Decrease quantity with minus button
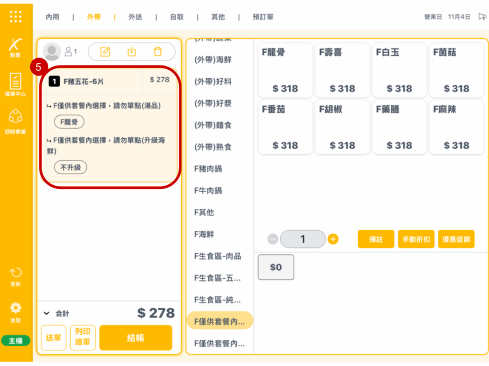Image resolution: width=489 pixels, height=366 pixels. 273,239
